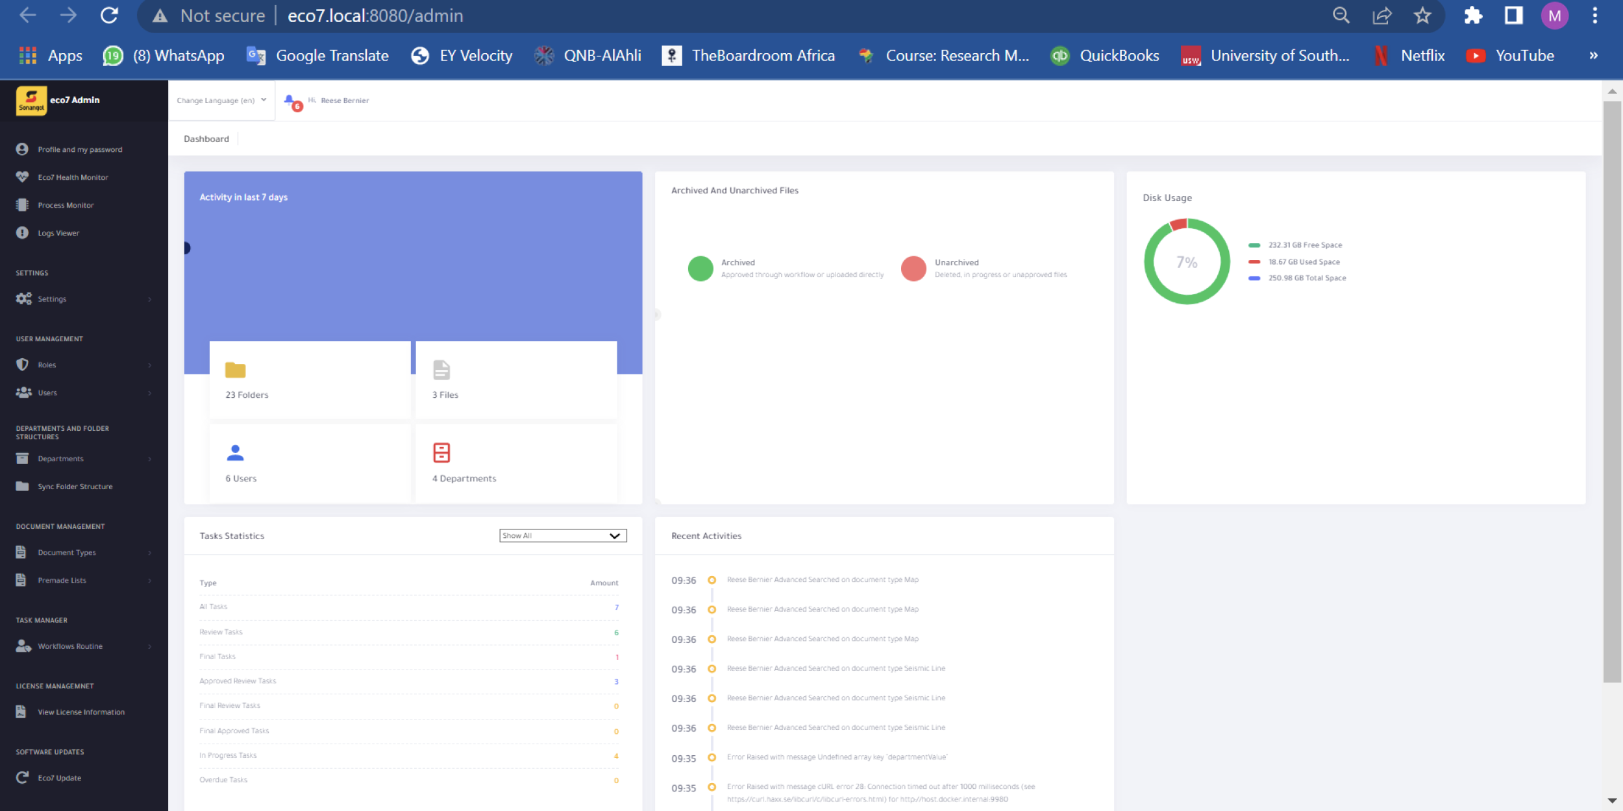Expand Workflows Routine submenu chevron

pos(150,646)
